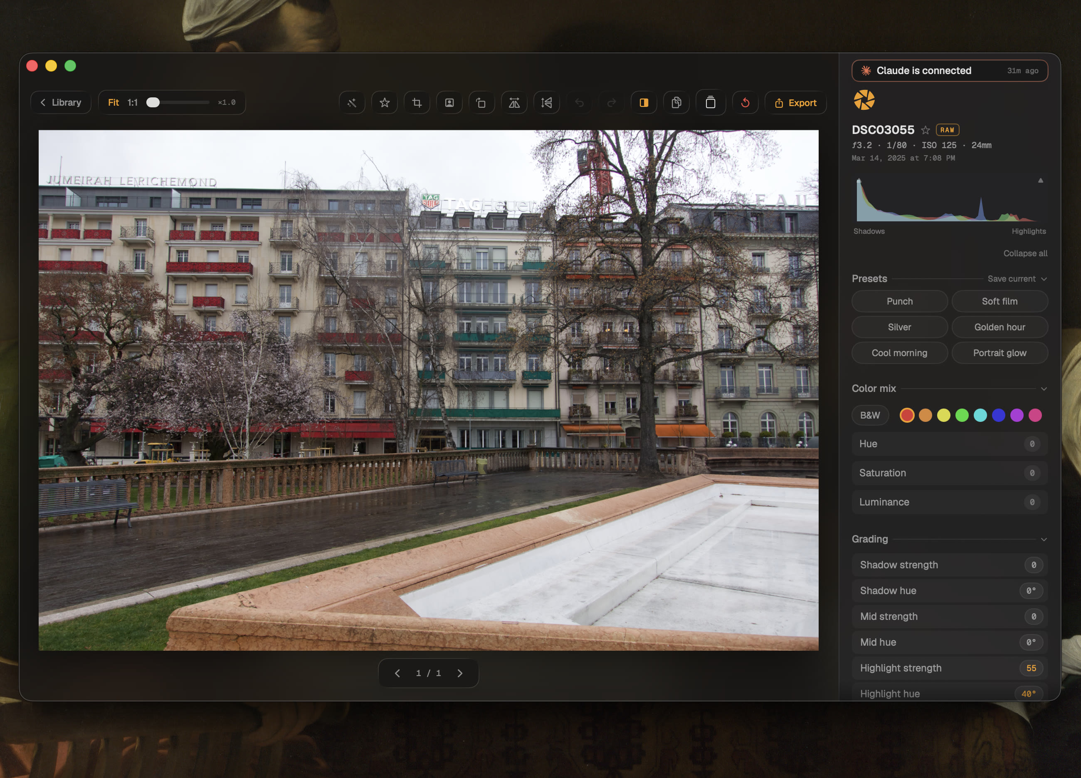Select the yellow color swatch
Image resolution: width=1081 pixels, height=778 pixels.
(x=943, y=415)
